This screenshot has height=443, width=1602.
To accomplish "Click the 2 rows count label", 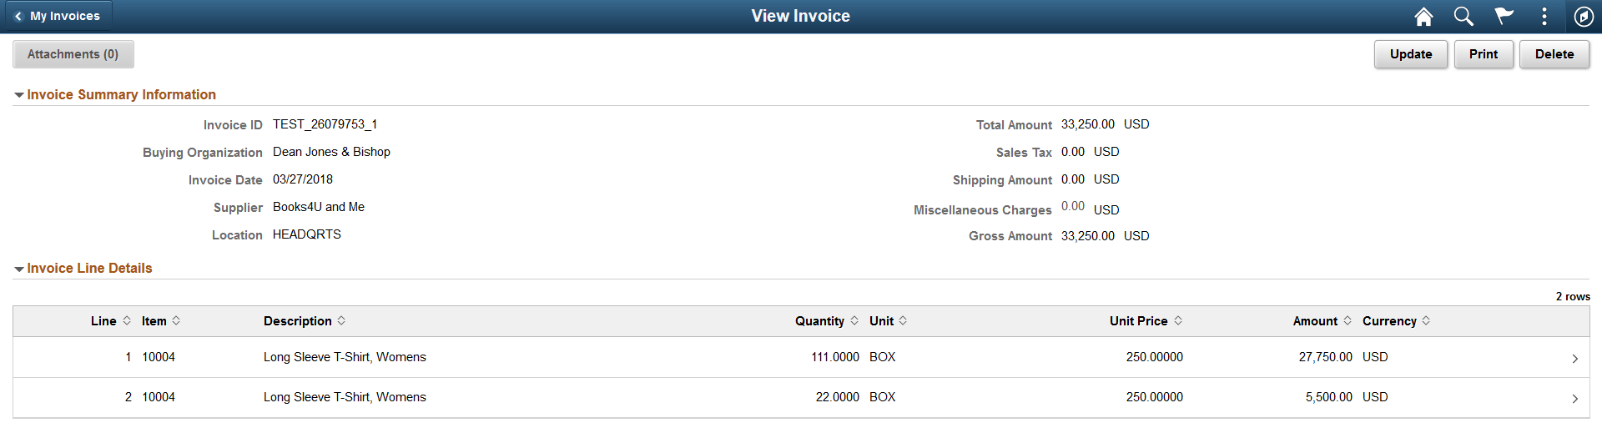I will (x=1573, y=297).
